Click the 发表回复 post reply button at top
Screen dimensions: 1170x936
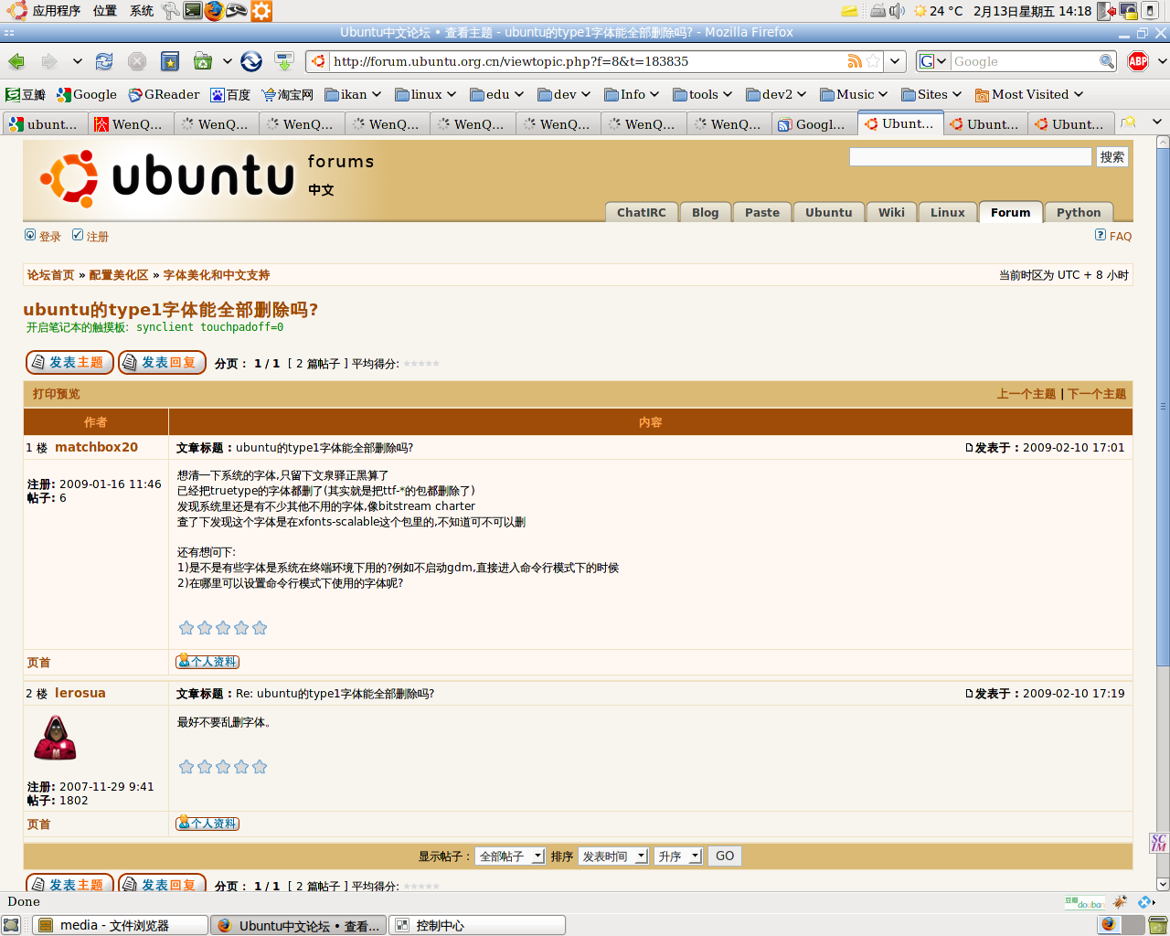tap(162, 363)
